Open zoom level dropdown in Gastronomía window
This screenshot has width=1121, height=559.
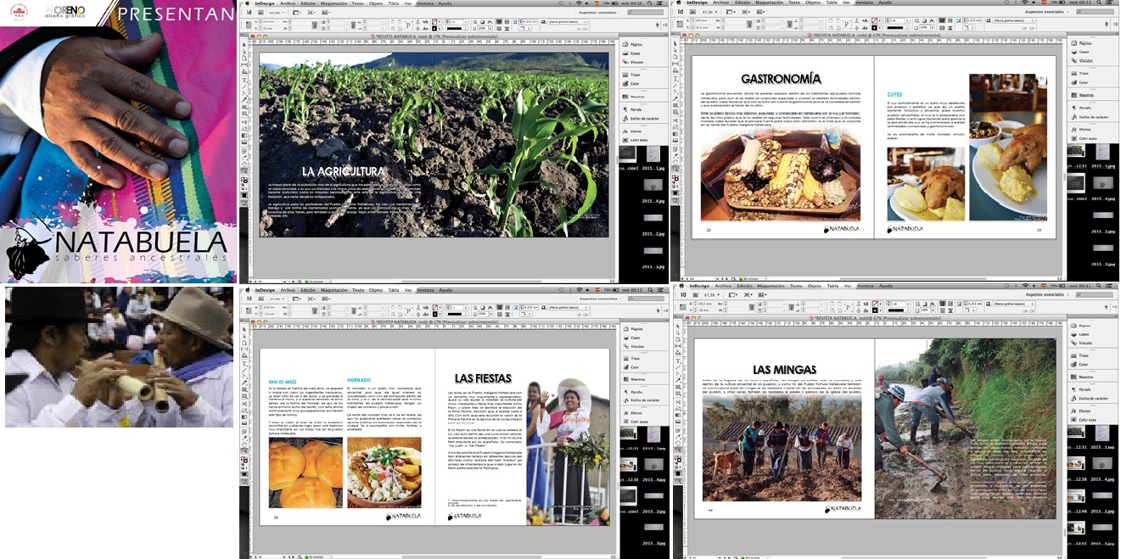[x=709, y=12]
